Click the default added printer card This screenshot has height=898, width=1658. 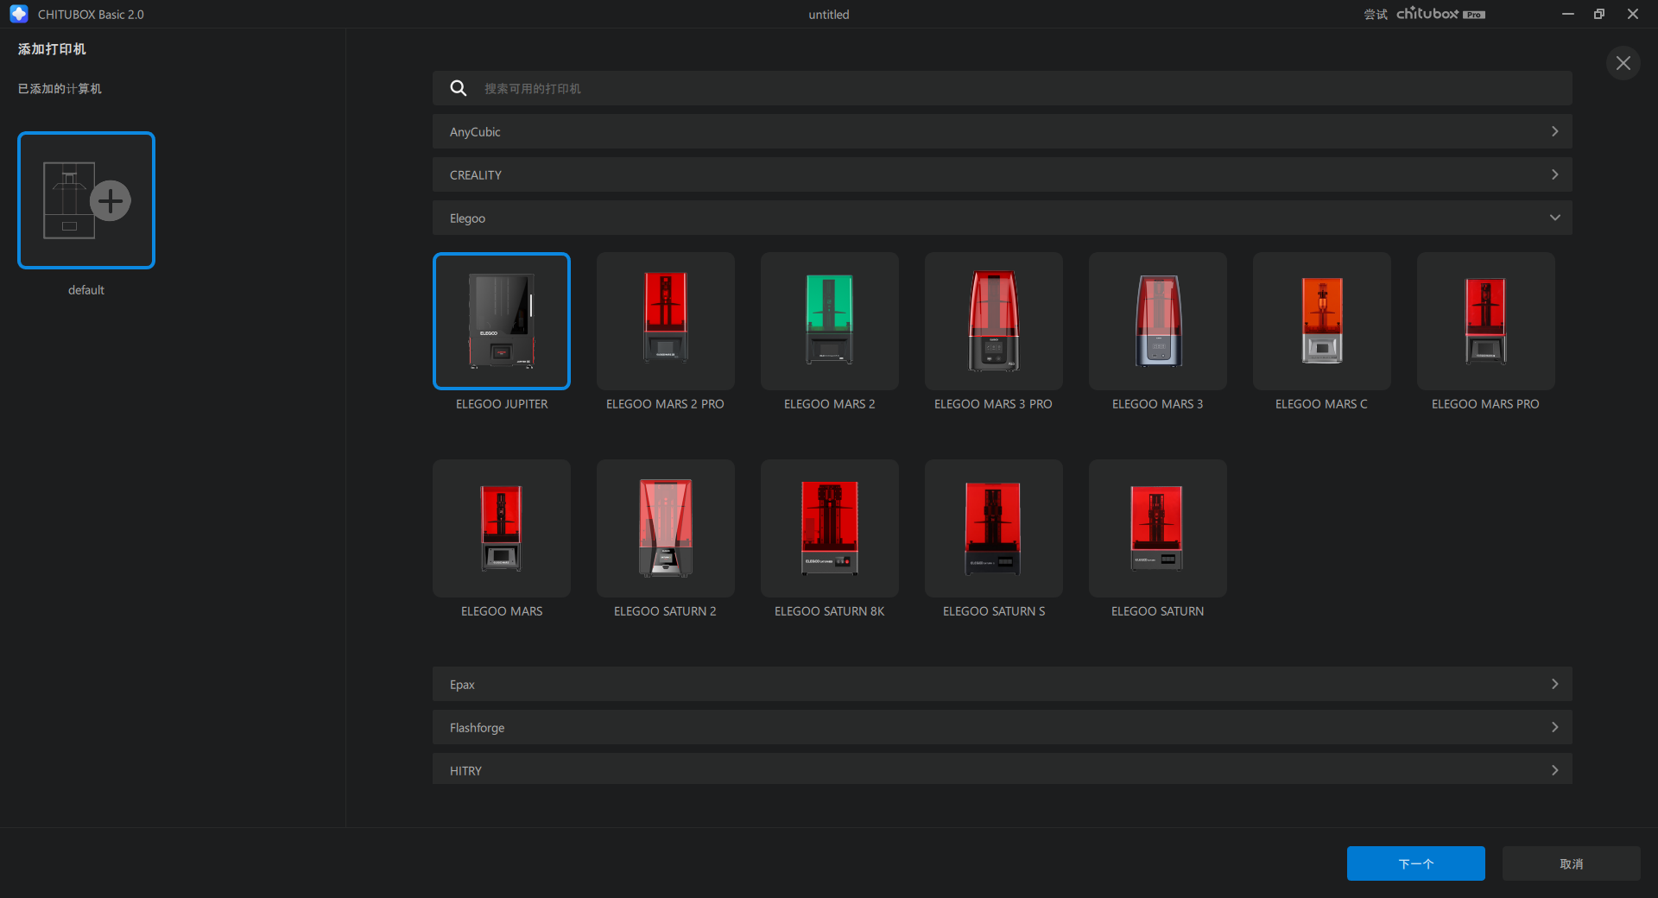(x=86, y=200)
